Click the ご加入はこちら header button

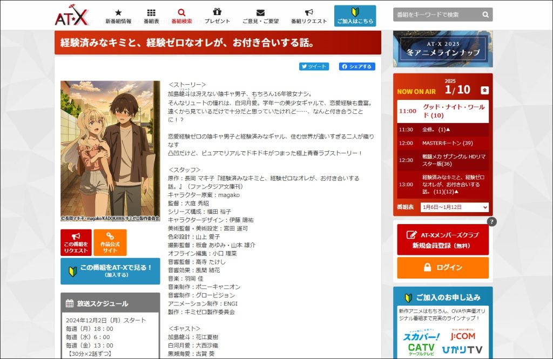[355, 16]
